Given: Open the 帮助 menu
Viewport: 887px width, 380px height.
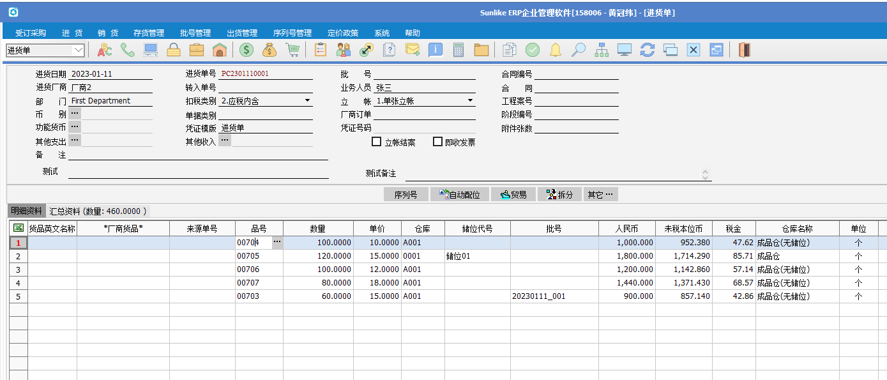Looking at the screenshot, I should [413, 33].
